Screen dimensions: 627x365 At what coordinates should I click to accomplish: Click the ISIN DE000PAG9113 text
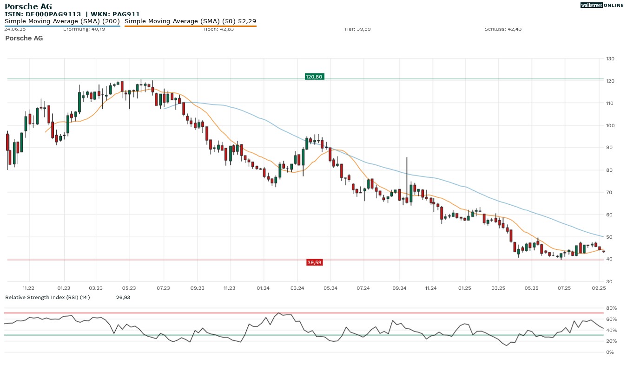(43, 14)
